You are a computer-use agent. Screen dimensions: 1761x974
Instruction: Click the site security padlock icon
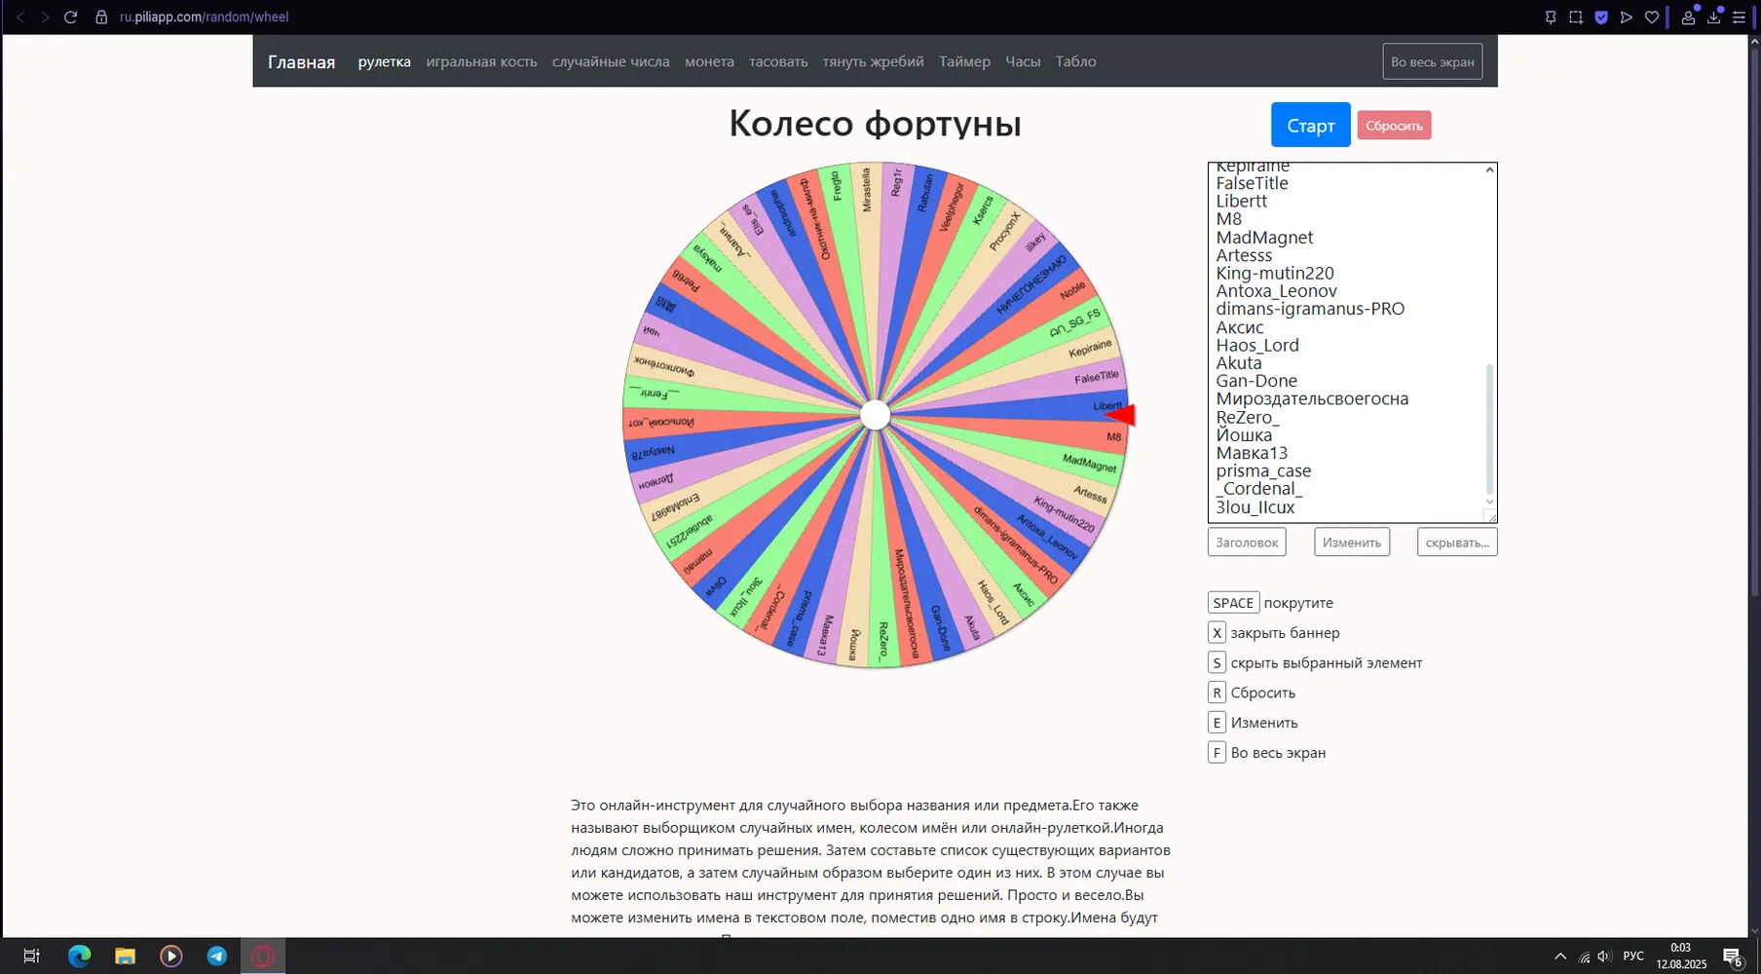pos(101,17)
